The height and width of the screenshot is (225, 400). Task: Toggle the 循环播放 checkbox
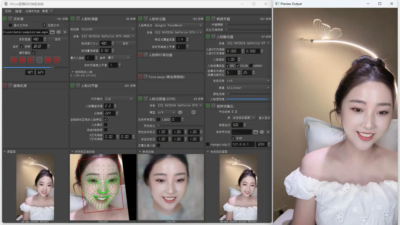click(x=33, y=53)
